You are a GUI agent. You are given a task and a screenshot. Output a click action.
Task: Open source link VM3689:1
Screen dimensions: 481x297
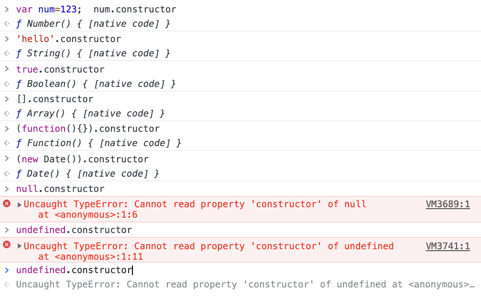(448, 204)
